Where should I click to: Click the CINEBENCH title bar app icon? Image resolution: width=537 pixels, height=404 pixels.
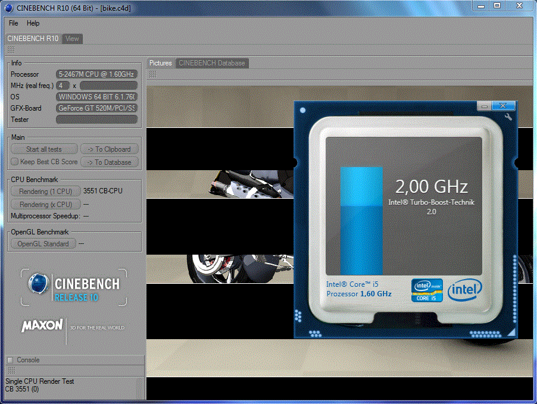pyautogui.click(x=9, y=8)
